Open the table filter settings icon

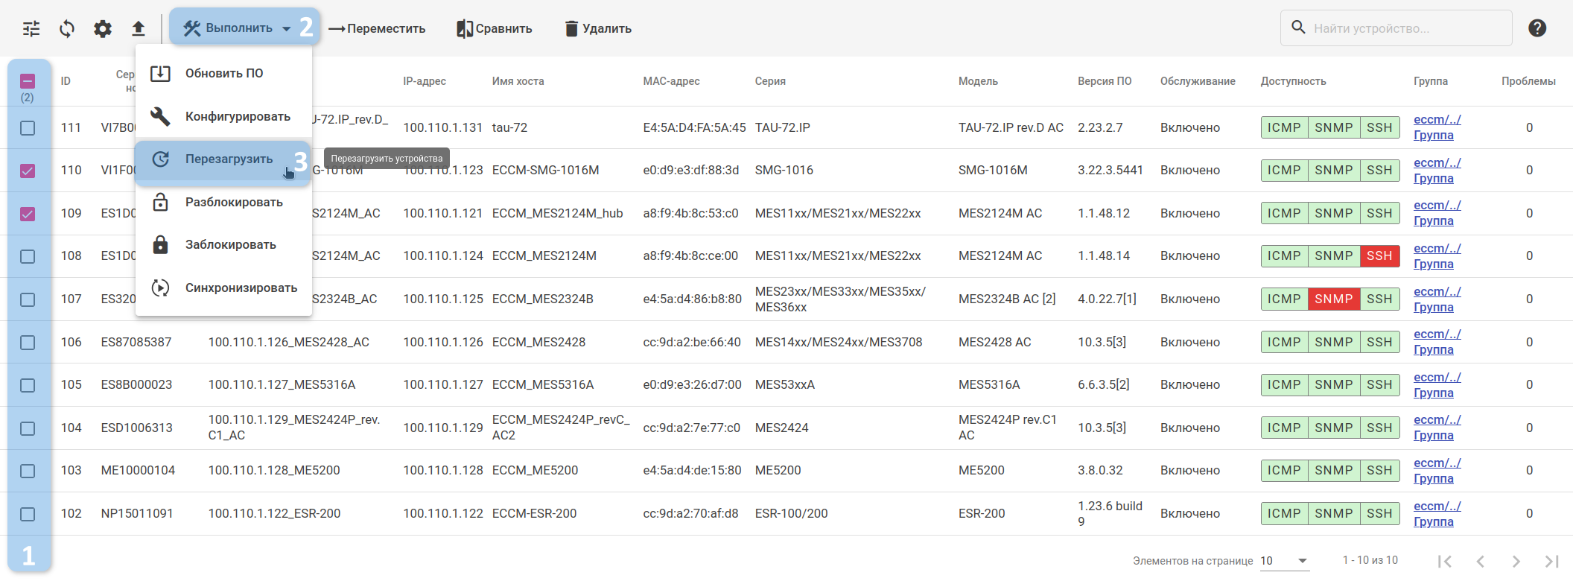click(x=31, y=29)
